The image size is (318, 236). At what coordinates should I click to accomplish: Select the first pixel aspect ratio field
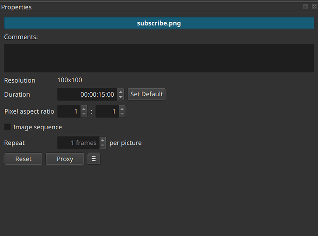click(x=69, y=112)
